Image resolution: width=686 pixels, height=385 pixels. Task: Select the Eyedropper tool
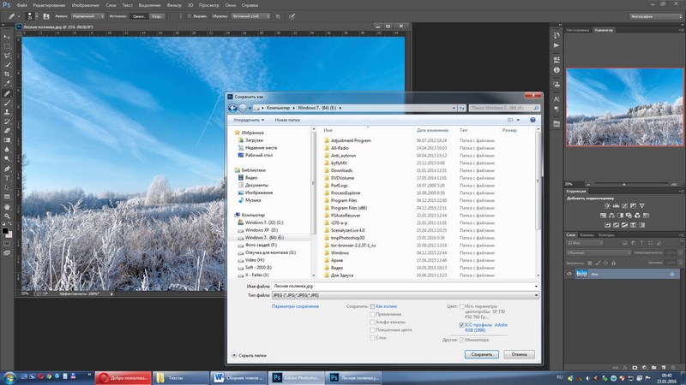coord(7,83)
